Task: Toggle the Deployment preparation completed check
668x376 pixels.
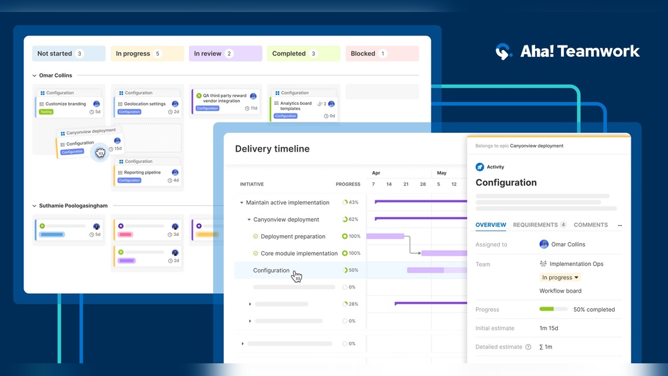Action: 255,236
